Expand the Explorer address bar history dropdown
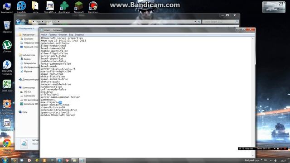The height and width of the screenshot is (163, 290). tap(195, 22)
